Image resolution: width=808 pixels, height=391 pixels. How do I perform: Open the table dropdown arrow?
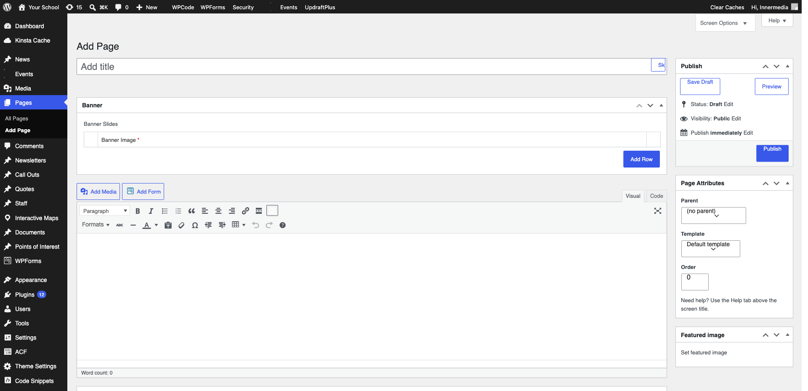(244, 225)
